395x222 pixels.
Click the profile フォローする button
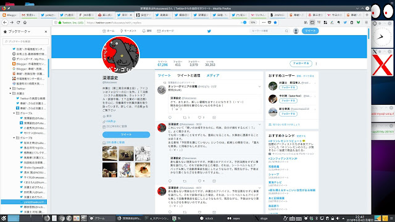click(301, 64)
